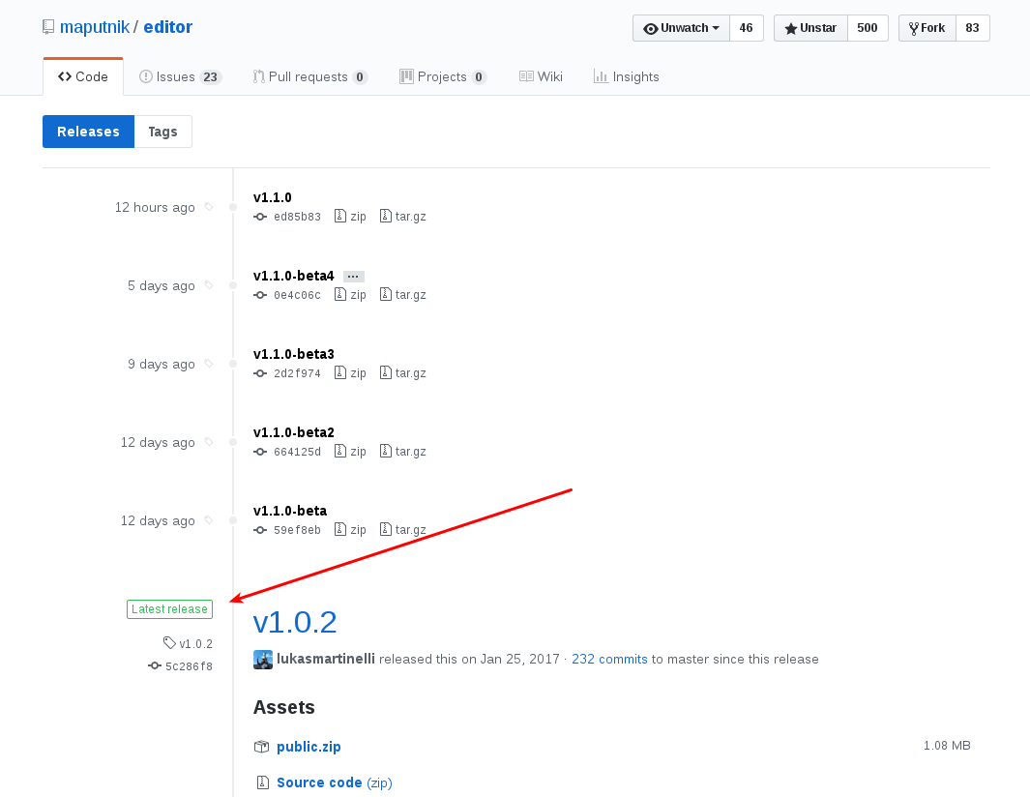Open the 232 commits link
The image size is (1030, 797).
pos(609,659)
